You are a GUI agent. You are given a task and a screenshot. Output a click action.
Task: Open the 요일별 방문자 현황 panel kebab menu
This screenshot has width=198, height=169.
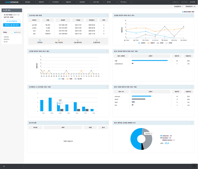[x=192, y=16]
